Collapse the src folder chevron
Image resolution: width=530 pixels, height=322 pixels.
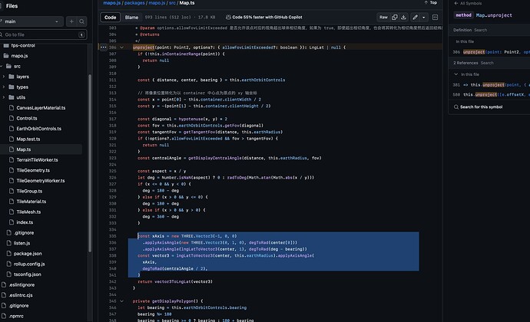click(x=2, y=66)
